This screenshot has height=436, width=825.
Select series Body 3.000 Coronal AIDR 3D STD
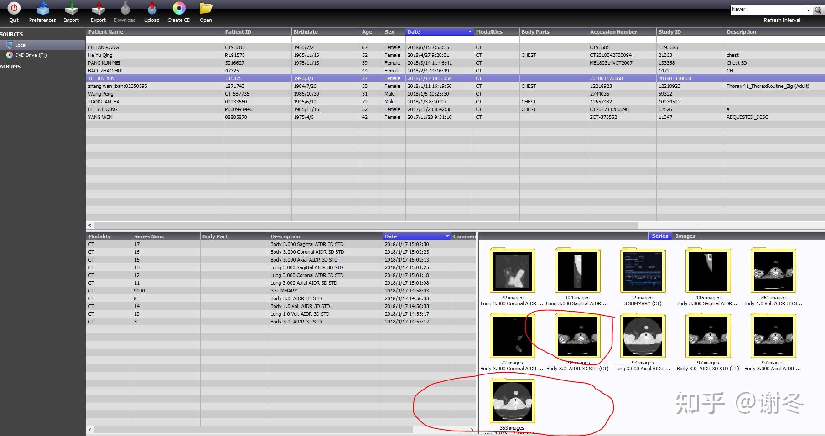click(281, 252)
